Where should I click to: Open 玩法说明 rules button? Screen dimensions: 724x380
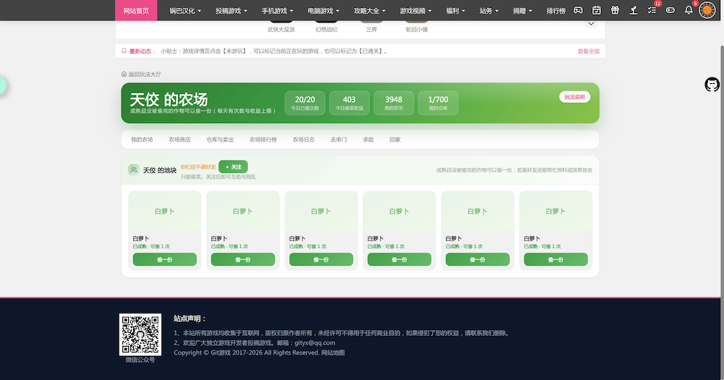coord(574,97)
